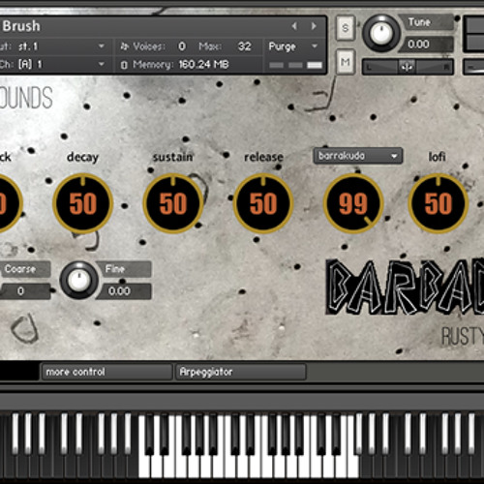The image size is (484, 484).
Task: Click the Fine label
Action: 115,269
